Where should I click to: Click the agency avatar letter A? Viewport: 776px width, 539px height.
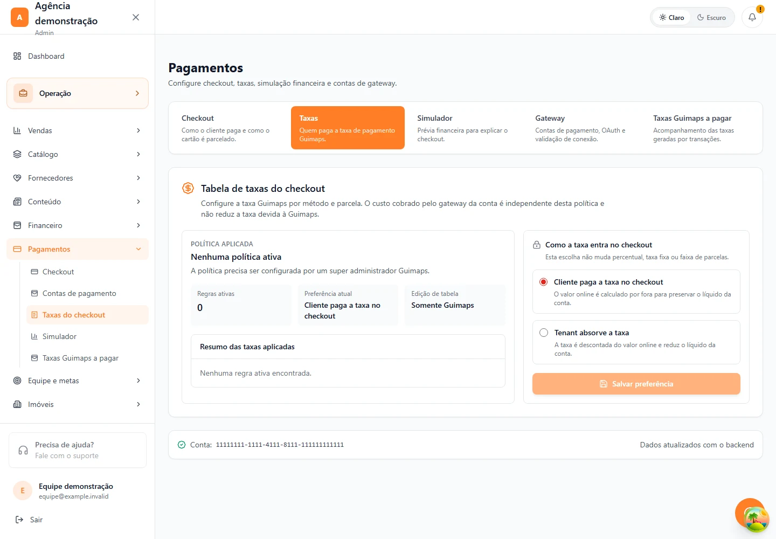pos(19,17)
